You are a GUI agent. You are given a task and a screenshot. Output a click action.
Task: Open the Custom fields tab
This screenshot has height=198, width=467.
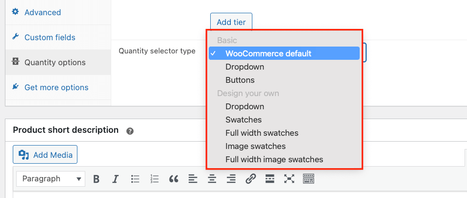[58, 37]
